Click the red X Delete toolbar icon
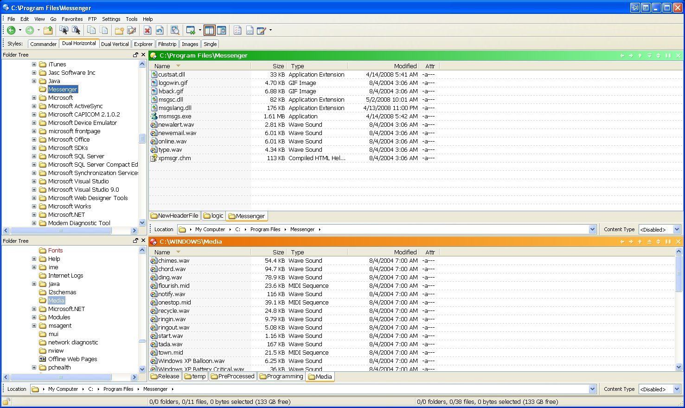The image size is (685, 408). (x=147, y=31)
